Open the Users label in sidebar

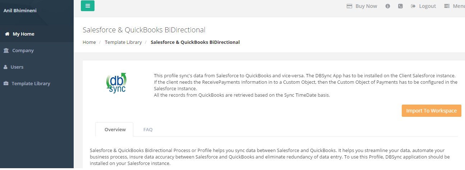(x=17, y=67)
